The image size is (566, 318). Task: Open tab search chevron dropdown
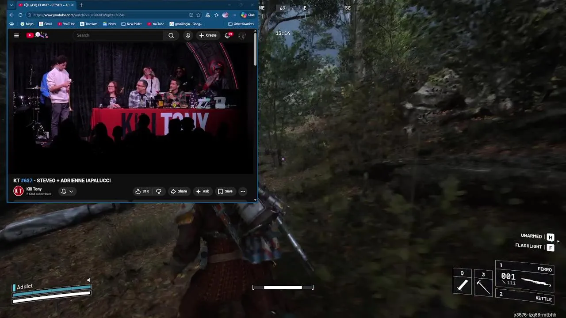click(11, 5)
